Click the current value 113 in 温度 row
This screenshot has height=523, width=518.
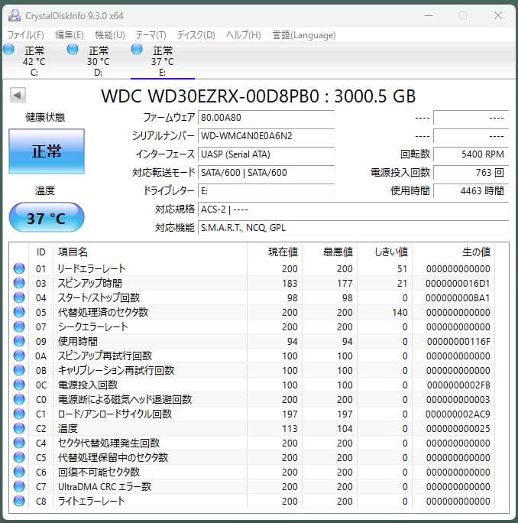[290, 429]
